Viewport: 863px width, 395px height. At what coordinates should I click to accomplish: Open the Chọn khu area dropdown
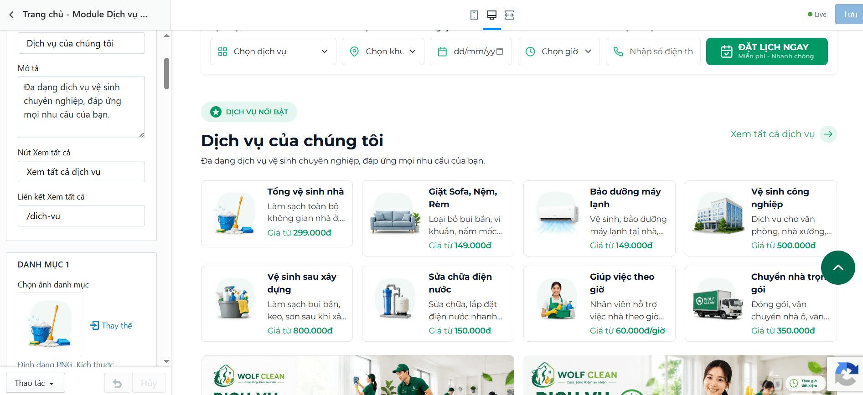click(x=383, y=51)
